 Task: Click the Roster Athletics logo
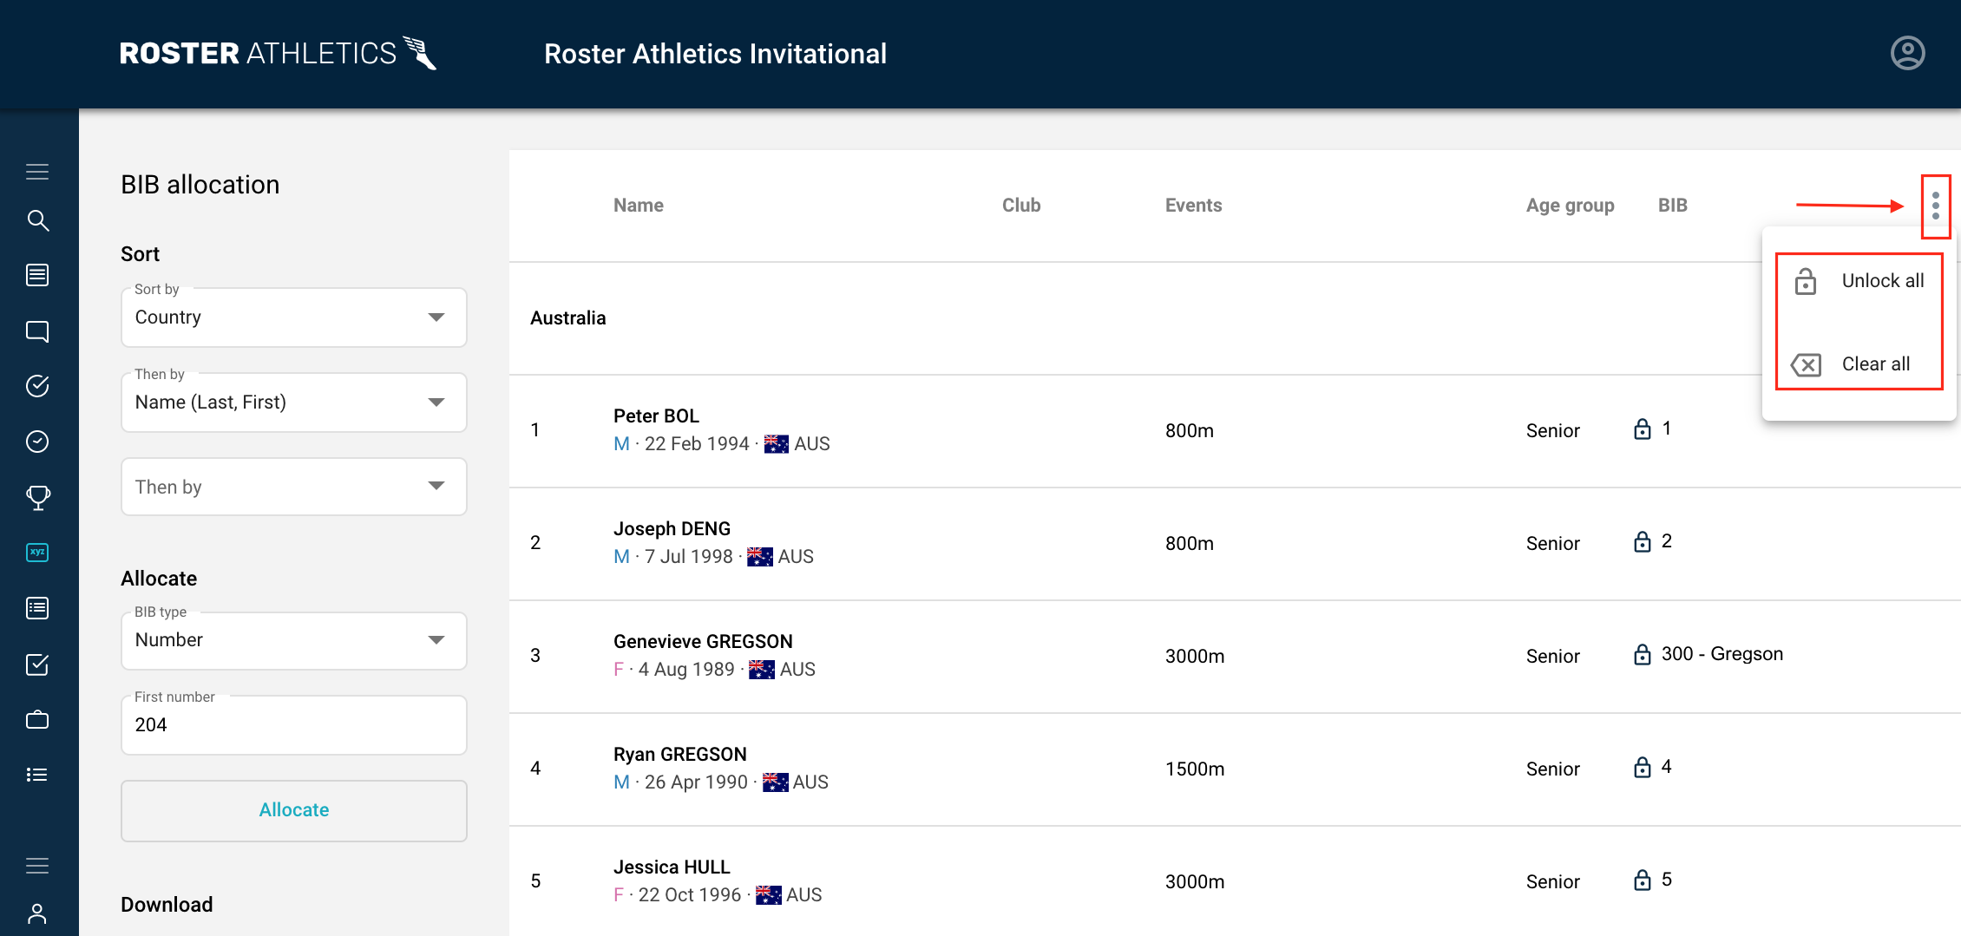click(x=278, y=52)
